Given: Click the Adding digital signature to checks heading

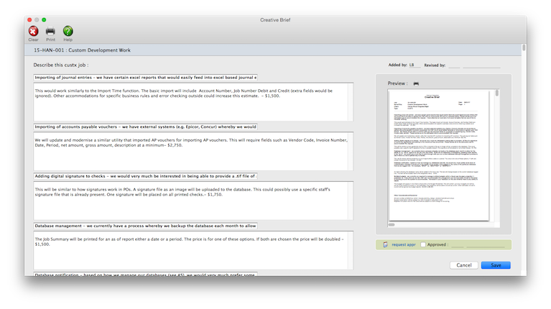Looking at the screenshot, I should point(145,175).
